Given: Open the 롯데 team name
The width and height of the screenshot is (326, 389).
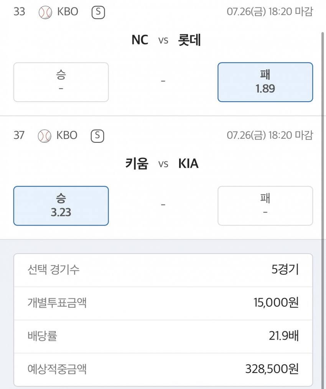Looking at the screenshot, I should [x=189, y=40].
